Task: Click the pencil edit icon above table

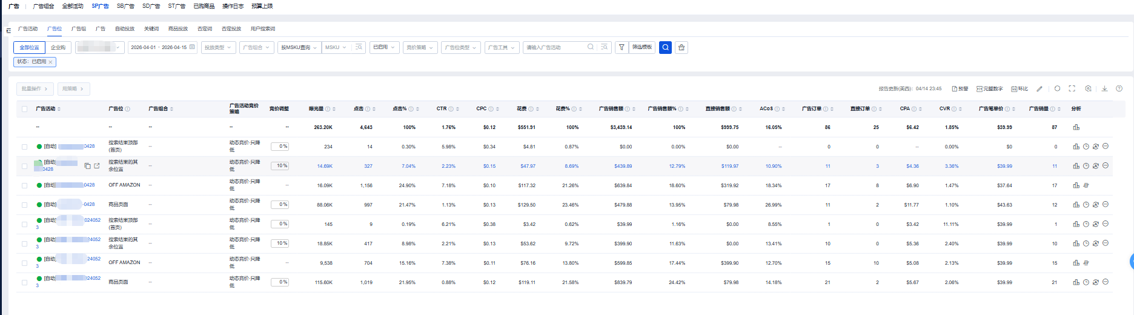Action: point(1039,88)
